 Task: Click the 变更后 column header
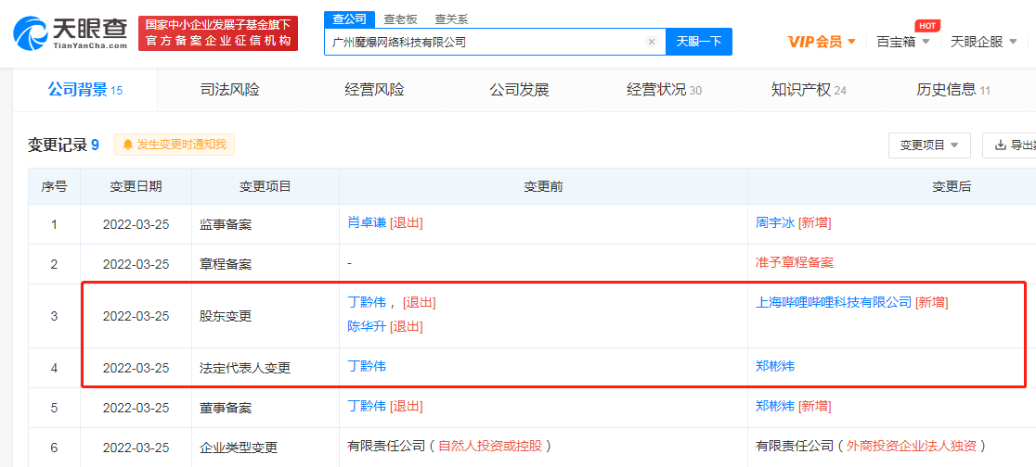(952, 186)
